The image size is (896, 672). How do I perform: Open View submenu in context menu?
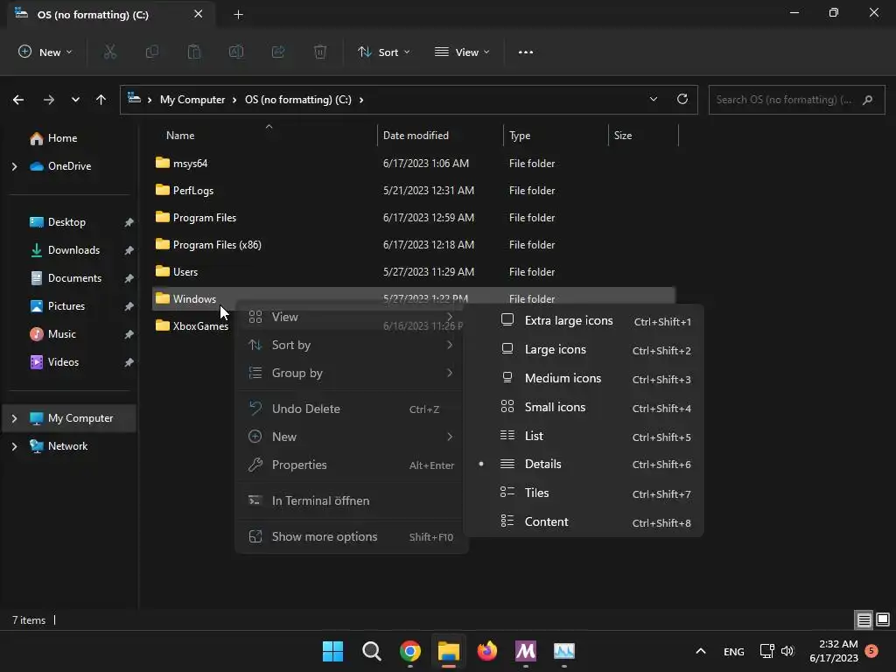[352, 317]
